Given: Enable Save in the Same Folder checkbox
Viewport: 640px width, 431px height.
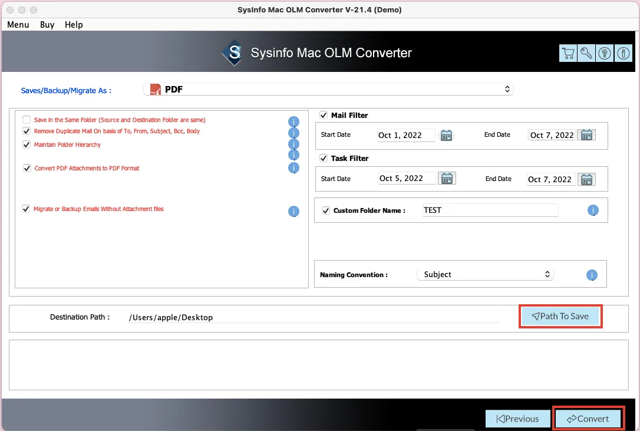Looking at the screenshot, I should pos(27,120).
